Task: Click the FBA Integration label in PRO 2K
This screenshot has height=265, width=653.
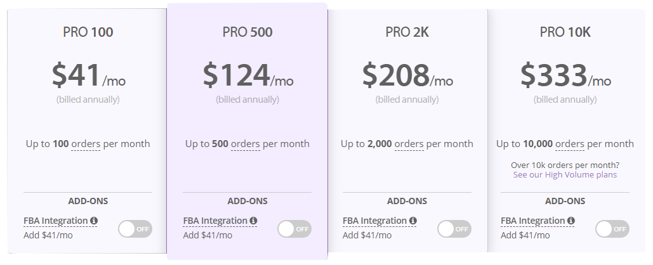Action: click(x=375, y=221)
